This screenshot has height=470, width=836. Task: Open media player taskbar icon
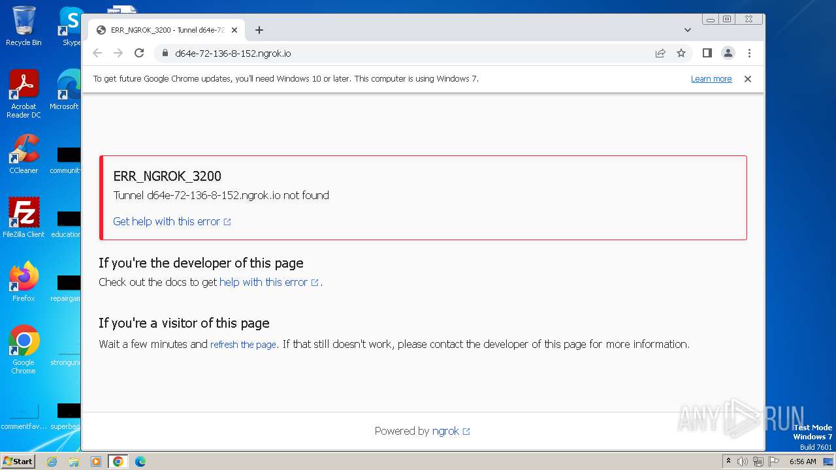click(96, 462)
